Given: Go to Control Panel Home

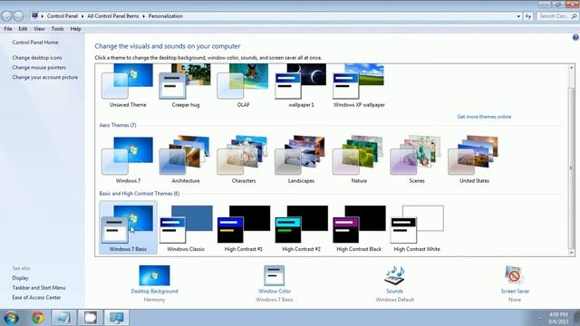Looking at the screenshot, I should click(x=35, y=43).
